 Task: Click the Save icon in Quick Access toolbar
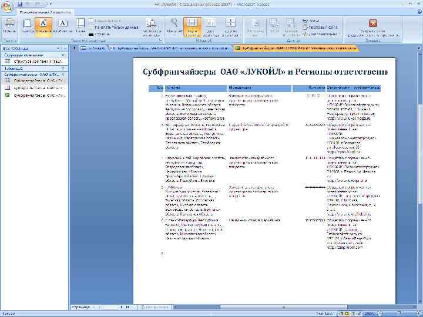[20, 4]
